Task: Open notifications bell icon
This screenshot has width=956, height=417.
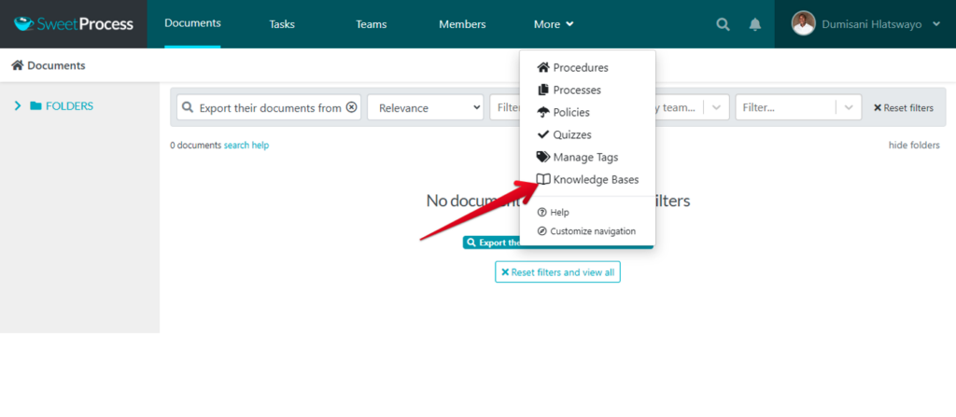Action: [754, 24]
